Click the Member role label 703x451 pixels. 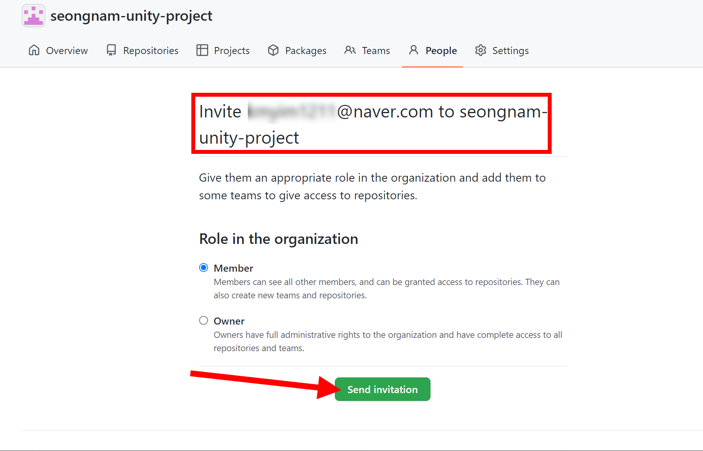pos(233,268)
